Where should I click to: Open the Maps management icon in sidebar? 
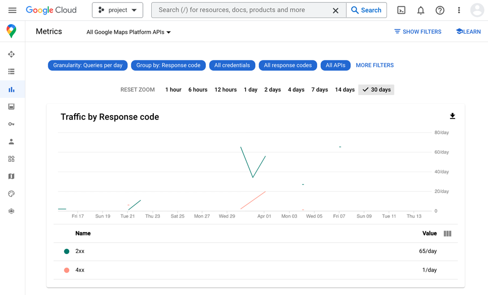pyautogui.click(x=12, y=176)
